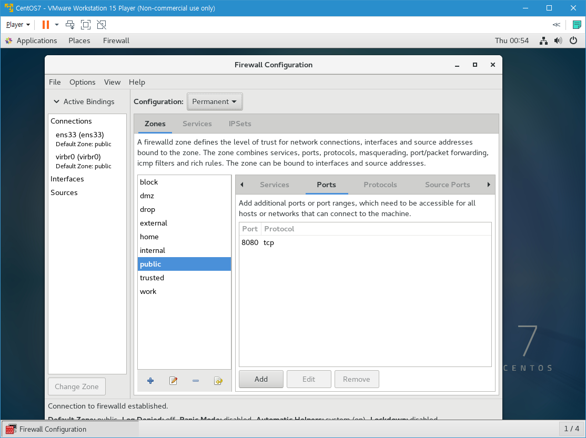Click the Thu 00:54 clock
The height and width of the screenshot is (438, 586).
tap(512, 40)
